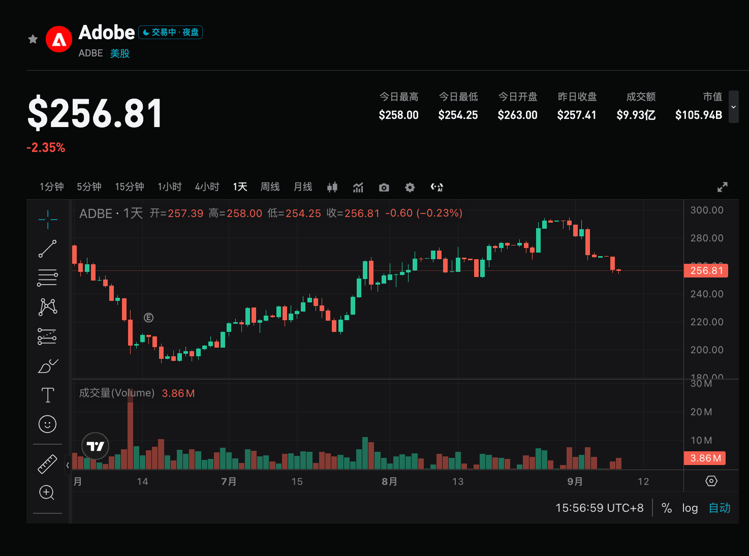749x556 pixels.
Task: Click the 300.00 price axis label
Action: tap(707, 210)
